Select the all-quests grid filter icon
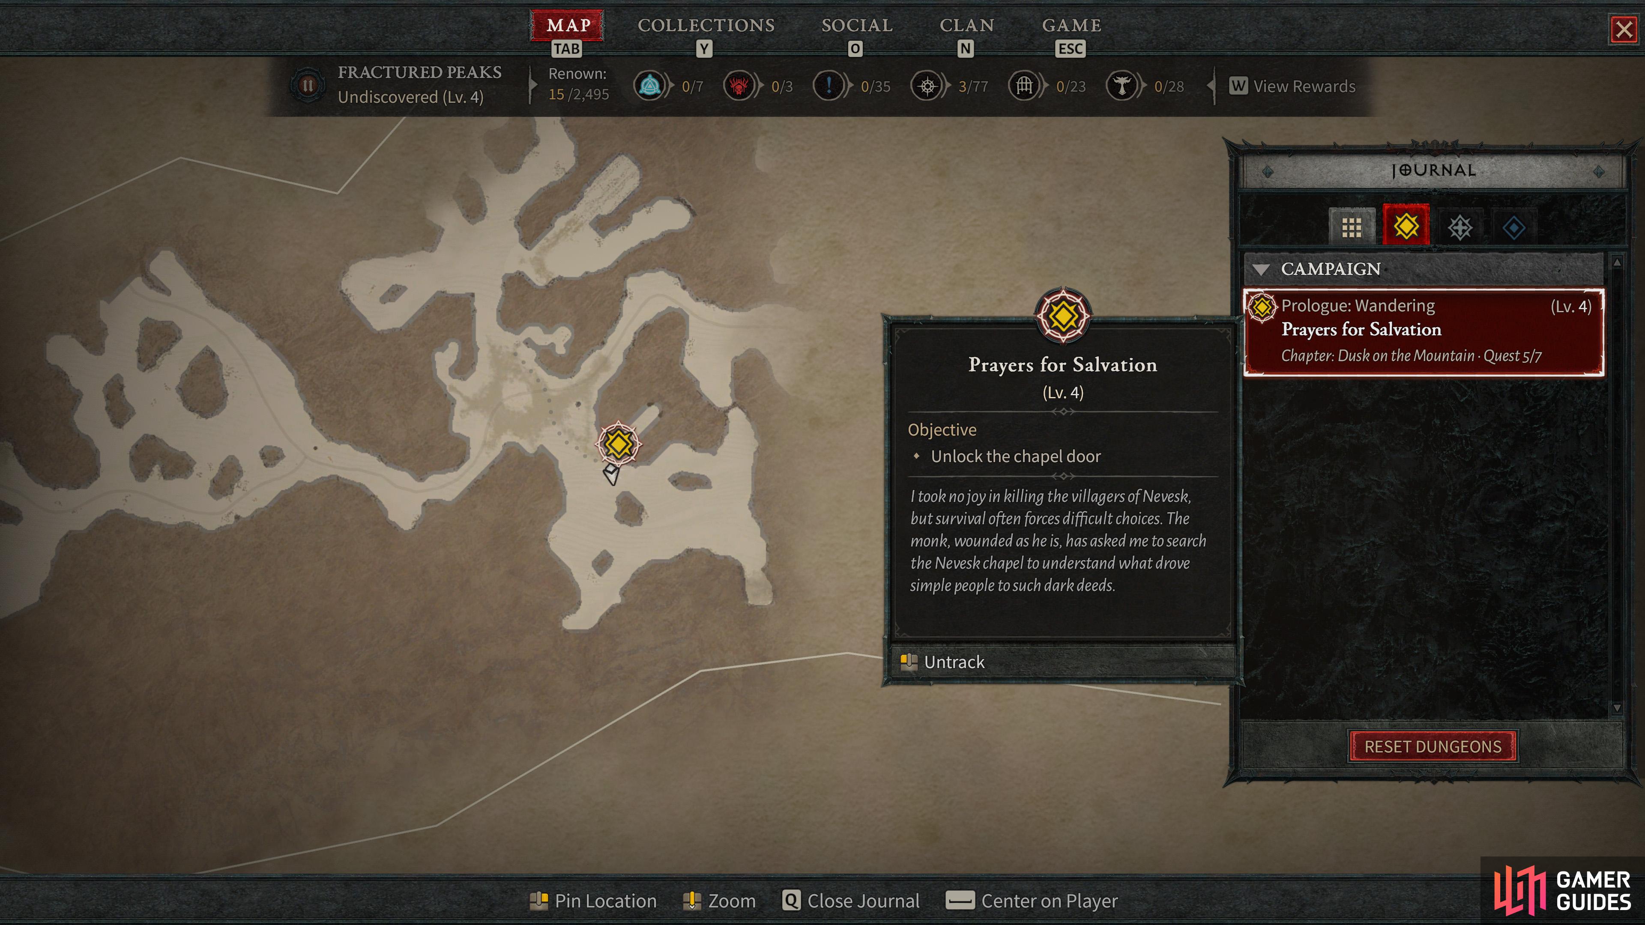 click(1351, 227)
